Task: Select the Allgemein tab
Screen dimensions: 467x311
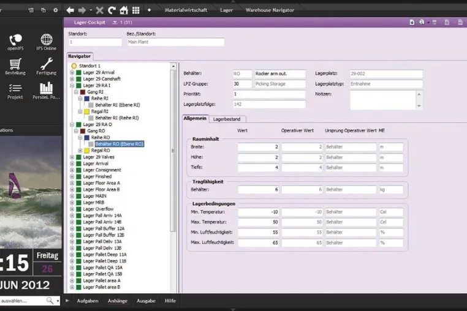Action: point(195,118)
